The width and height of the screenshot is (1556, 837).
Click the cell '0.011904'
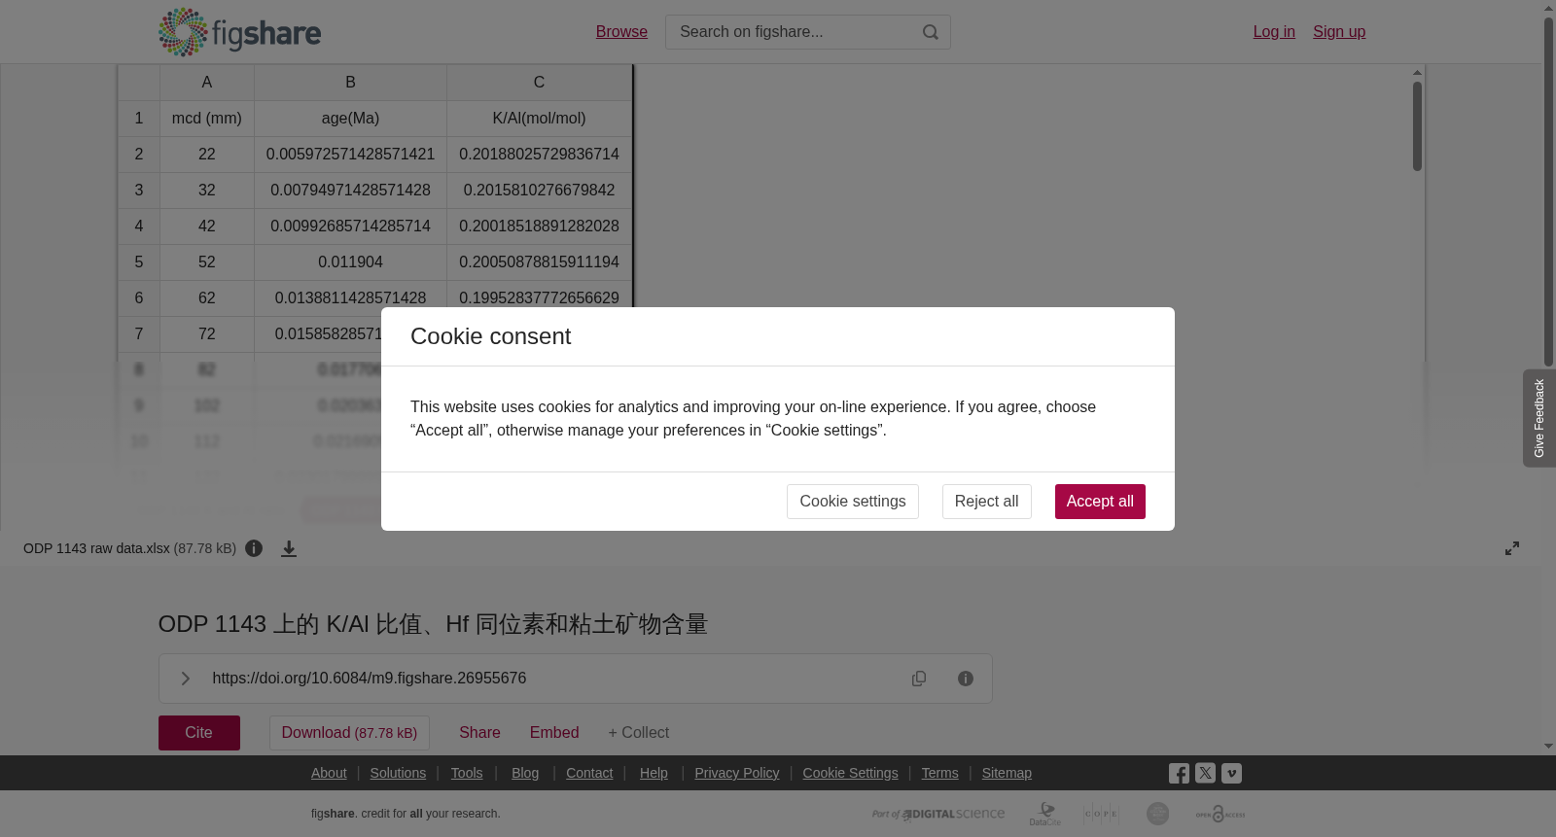[350, 262]
